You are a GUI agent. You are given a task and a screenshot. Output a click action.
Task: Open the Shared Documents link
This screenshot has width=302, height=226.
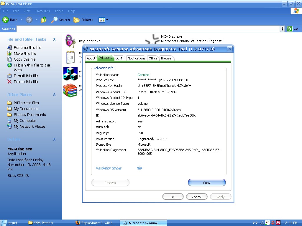point(30,114)
